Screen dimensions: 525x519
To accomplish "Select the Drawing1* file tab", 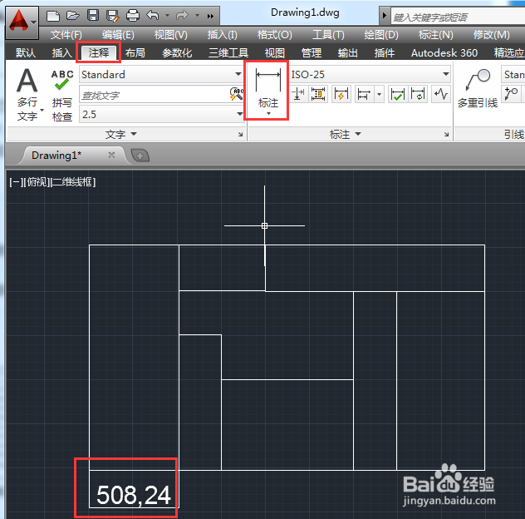I will coord(56,156).
